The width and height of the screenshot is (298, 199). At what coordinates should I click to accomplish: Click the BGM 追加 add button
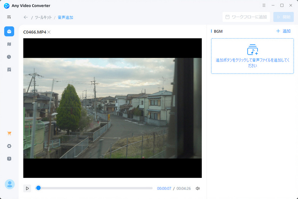pyautogui.click(x=283, y=31)
